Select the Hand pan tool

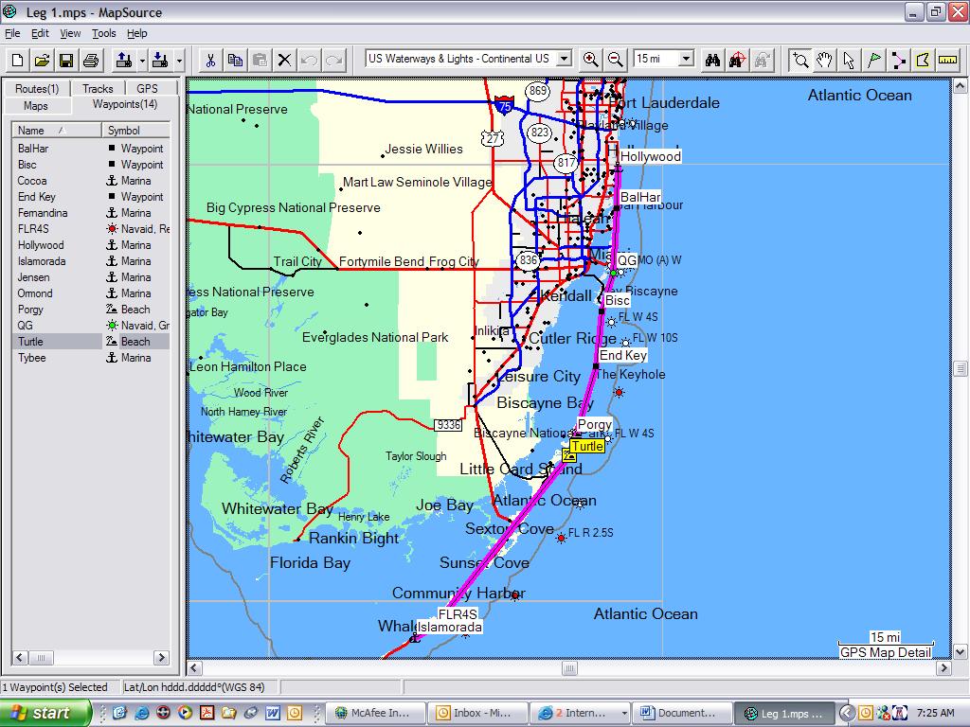point(825,60)
